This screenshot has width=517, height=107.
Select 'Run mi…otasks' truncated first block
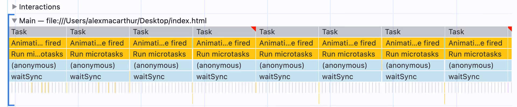[38, 54]
